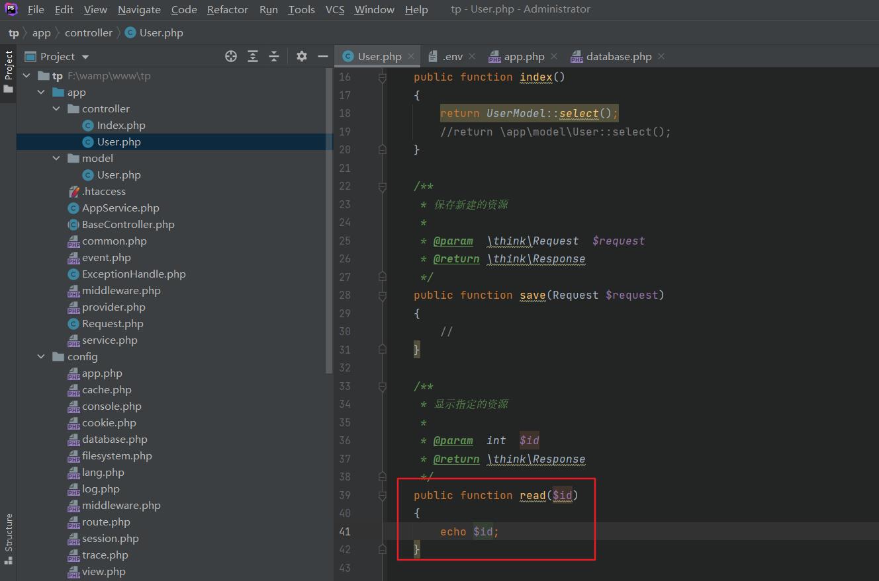879x581 pixels.
Task: Select BaseController.php in the tree
Action: pyautogui.click(x=121, y=225)
